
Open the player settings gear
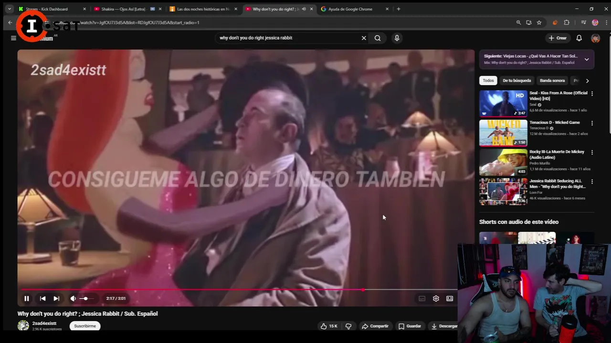pyautogui.click(x=436, y=298)
